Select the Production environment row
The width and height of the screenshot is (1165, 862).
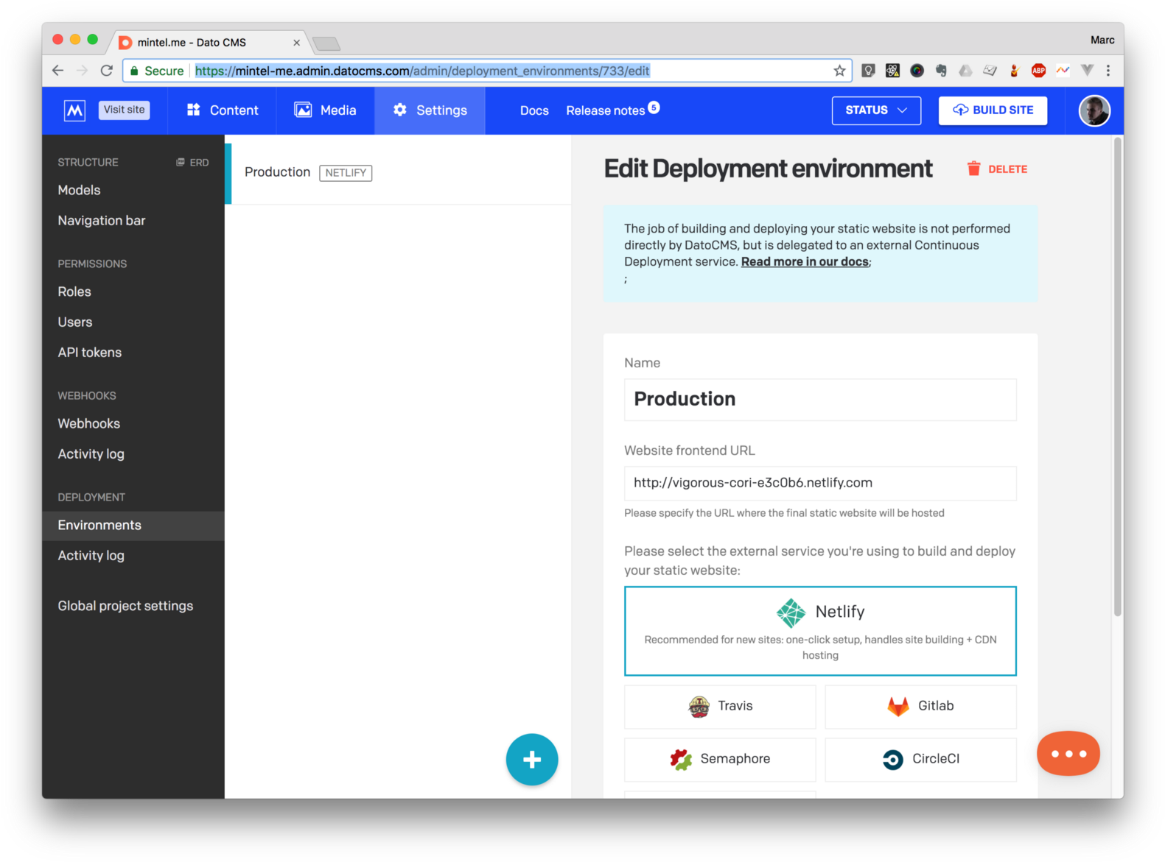click(x=398, y=172)
